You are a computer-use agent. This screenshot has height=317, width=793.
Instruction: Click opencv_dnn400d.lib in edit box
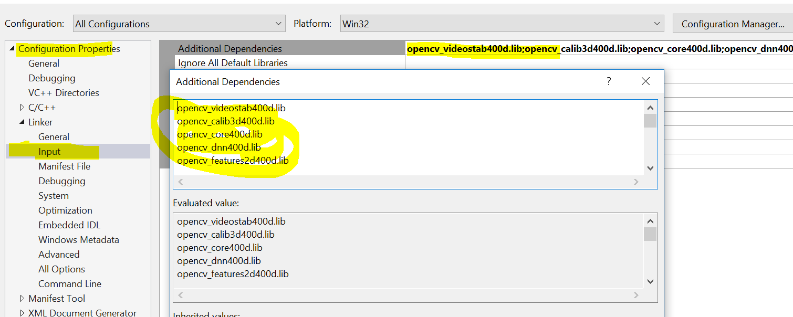tap(219, 147)
